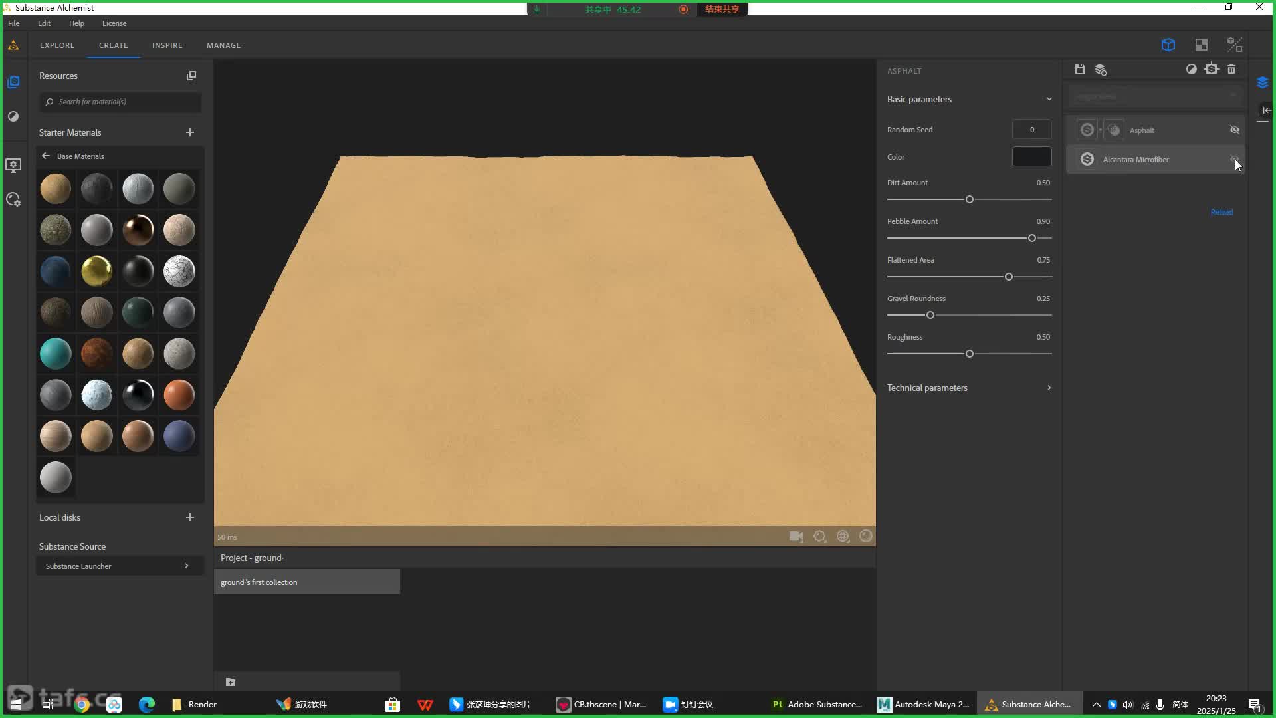Viewport: 1276px width, 718px height.
Task: Select the Asphalt layer Substance icon
Action: pos(1087,130)
